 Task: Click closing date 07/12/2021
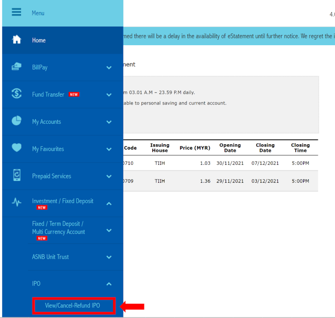[265, 163]
